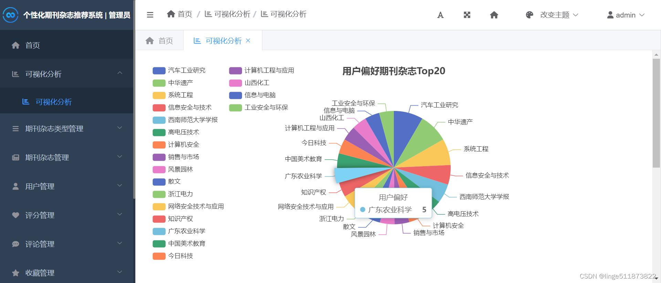The height and width of the screenshot is (283, 661).
Task: Click the 收藏管理 star icon
Action: coord(15,273)
